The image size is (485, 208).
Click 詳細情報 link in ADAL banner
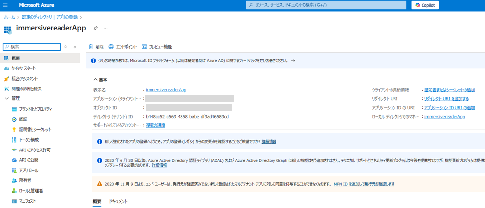[x=159, y=165]
